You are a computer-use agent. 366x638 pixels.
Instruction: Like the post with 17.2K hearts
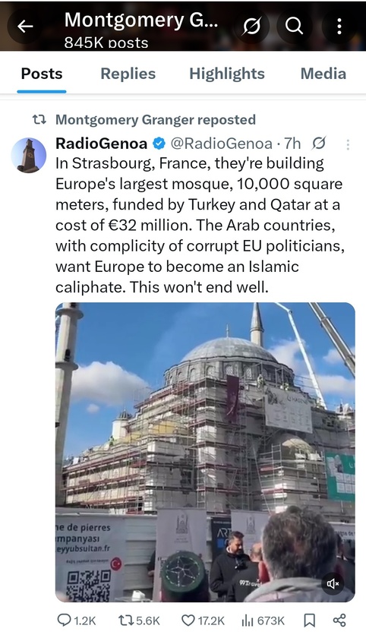tap(203, 621)
